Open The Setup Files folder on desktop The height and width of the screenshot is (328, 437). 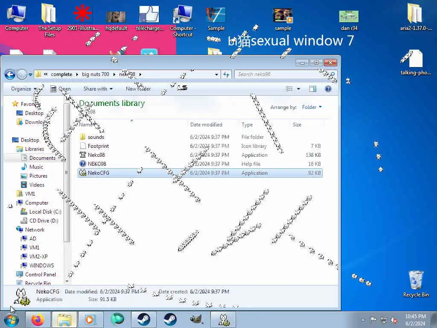point(50,20)
